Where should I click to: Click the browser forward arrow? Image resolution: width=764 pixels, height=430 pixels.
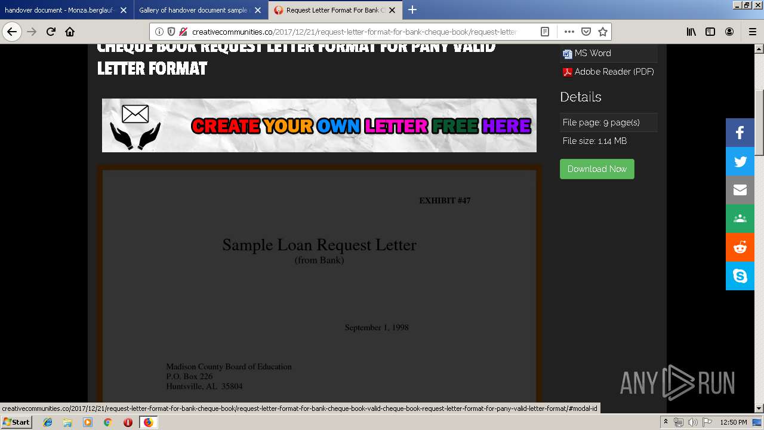[32, 32]
